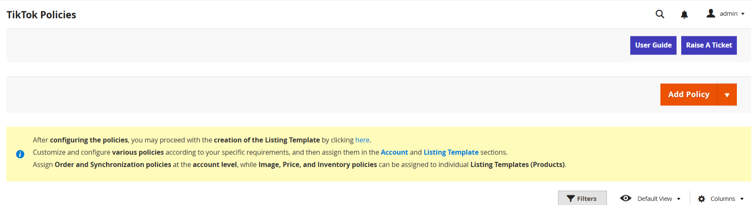Follow the "here" link to Listing Template creation
753x205 pixels.
click(362, 140)
